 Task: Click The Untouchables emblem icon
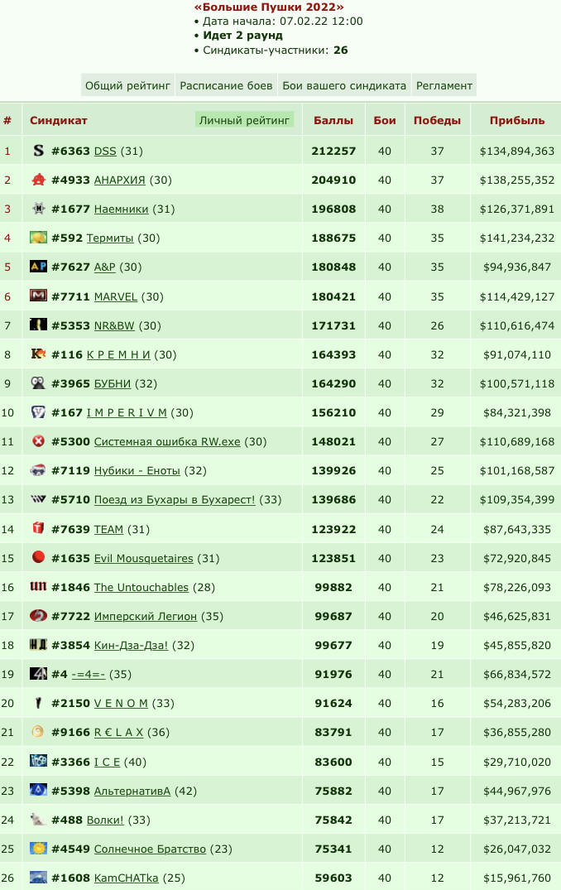[38, 586]
